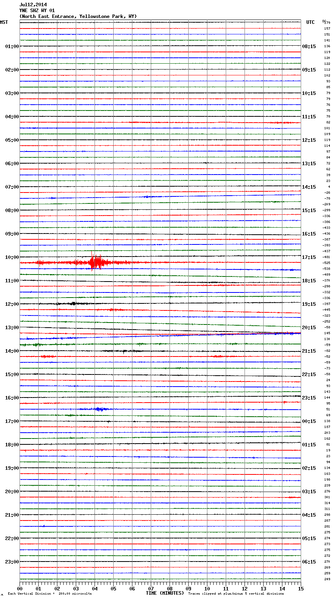Click minute tick 00 on the time axis

click(20, 588)
